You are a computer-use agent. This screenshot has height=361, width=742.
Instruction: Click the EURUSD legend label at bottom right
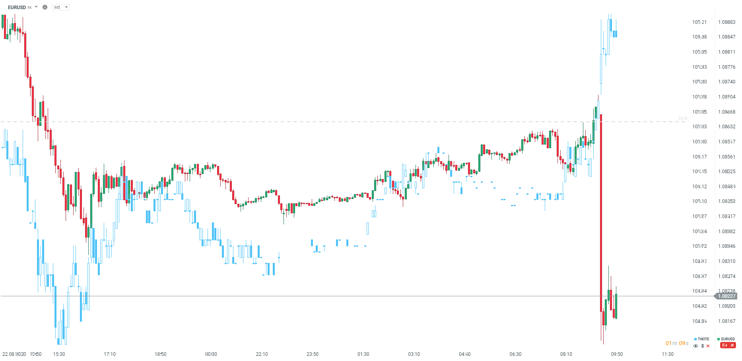pyautogui.click(x=728, y=339)
